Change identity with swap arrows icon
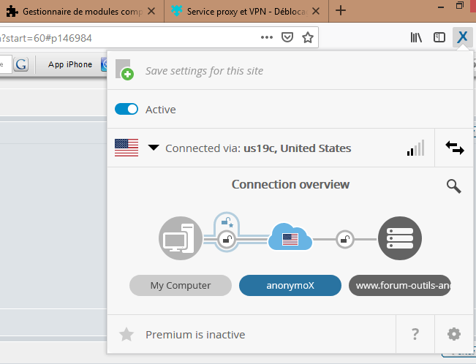The image size is (476, 364). pos(455,148)
